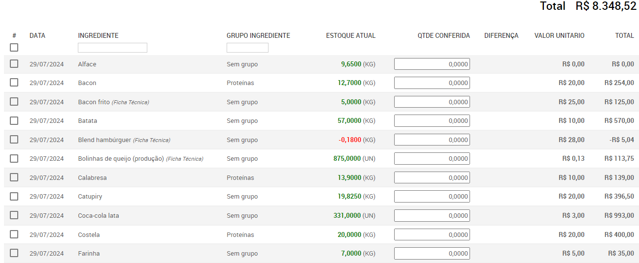Tick the Batata row checkbox
Image resolution: width=639 pixels, height=263 pixels.
pyautogui.click(x=14, y=120)
